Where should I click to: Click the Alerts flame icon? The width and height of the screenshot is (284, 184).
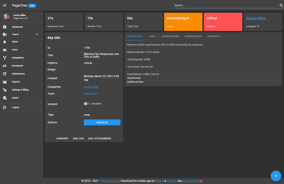pos(5,42)
